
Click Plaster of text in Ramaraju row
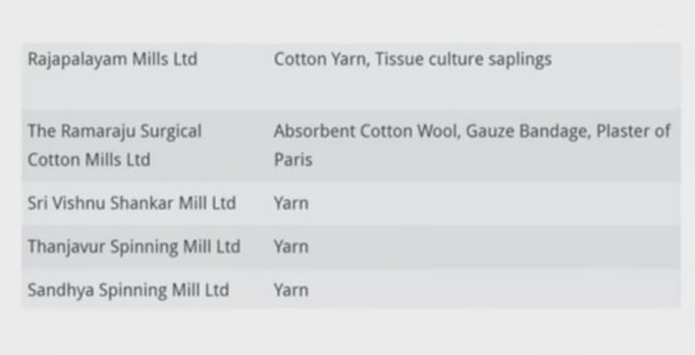point(633,131)
